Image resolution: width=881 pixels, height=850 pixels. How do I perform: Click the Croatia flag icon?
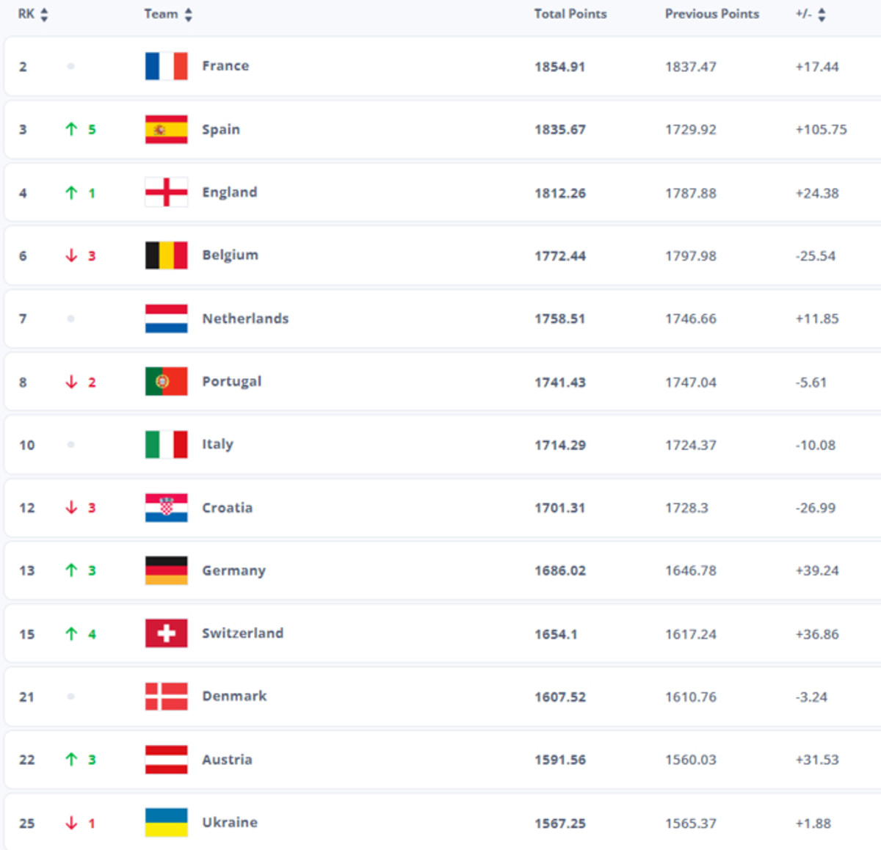point(166,508)
